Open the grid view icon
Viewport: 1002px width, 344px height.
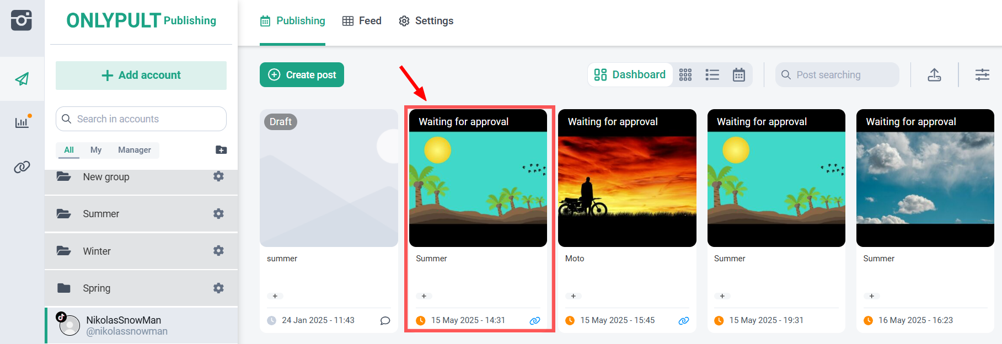685,75
